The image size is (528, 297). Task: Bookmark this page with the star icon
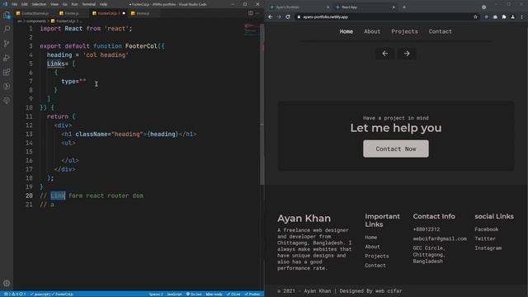[x=475, y=16]
